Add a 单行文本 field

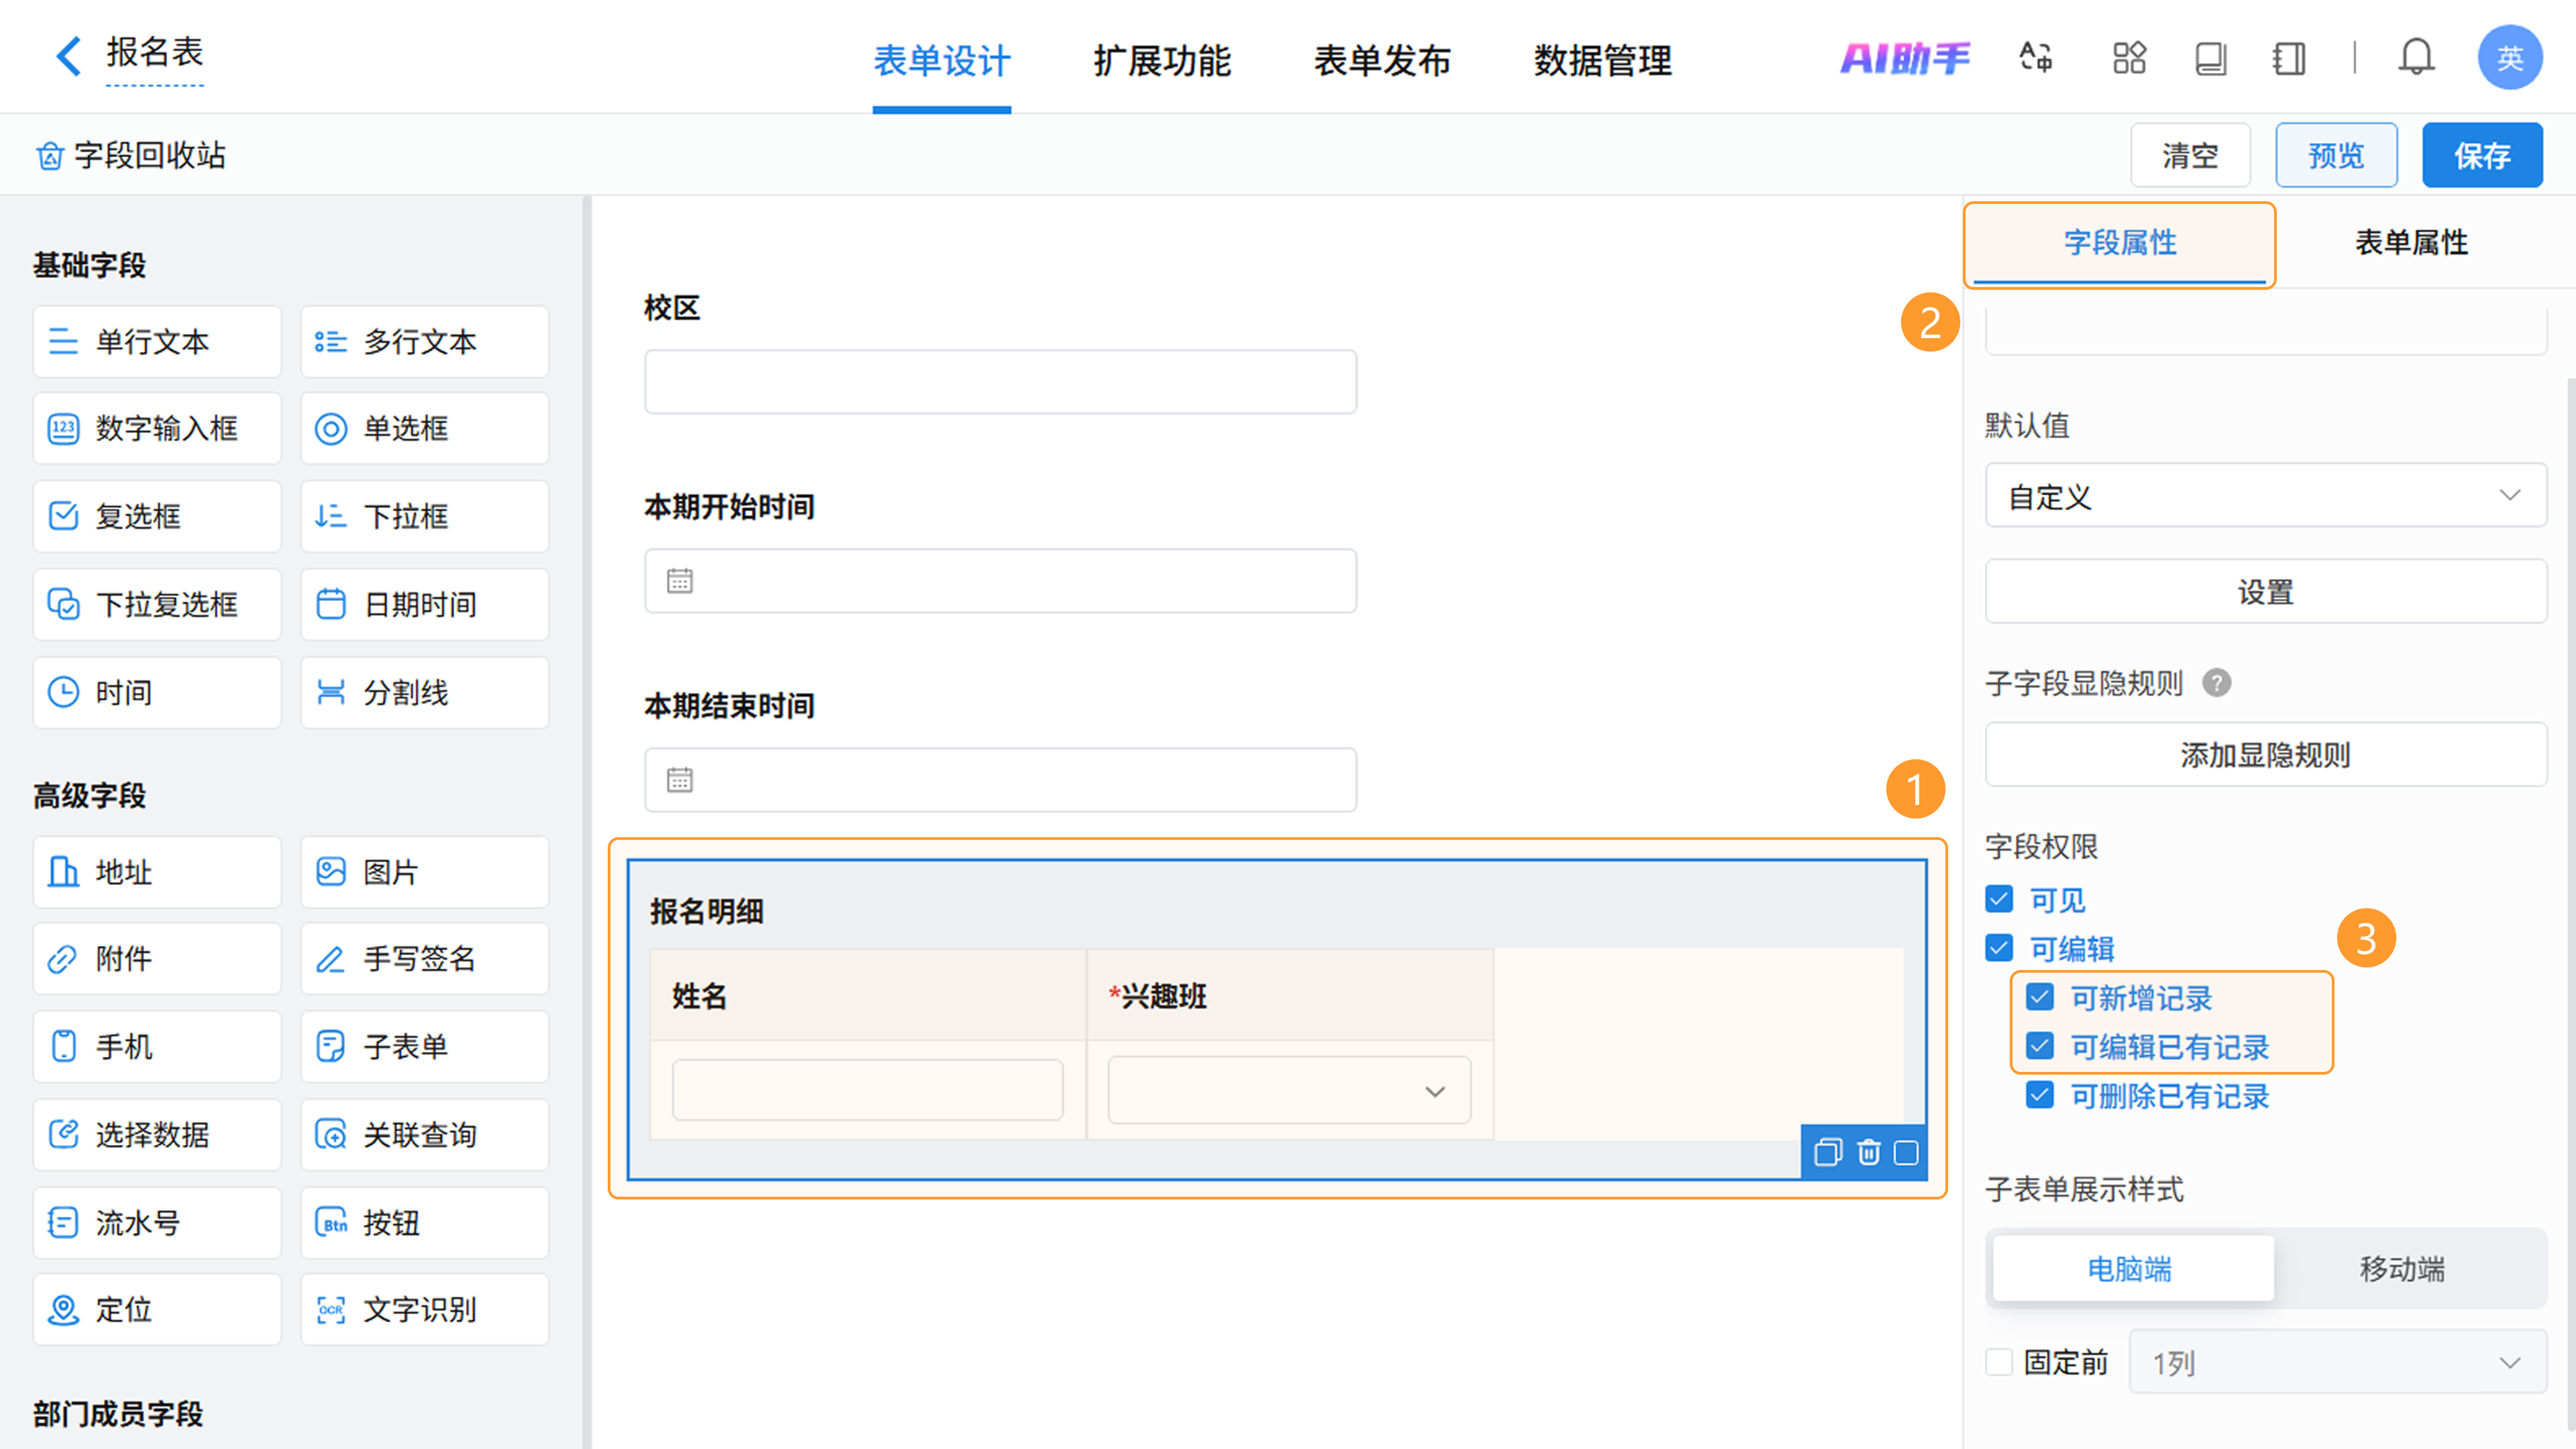coord(157,342)
